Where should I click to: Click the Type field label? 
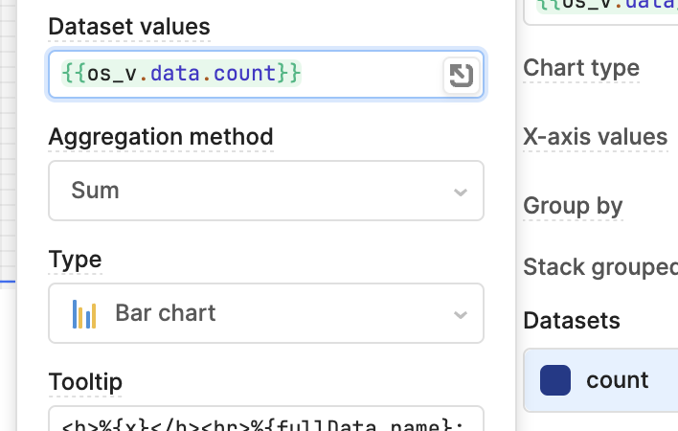pos(76,260)
